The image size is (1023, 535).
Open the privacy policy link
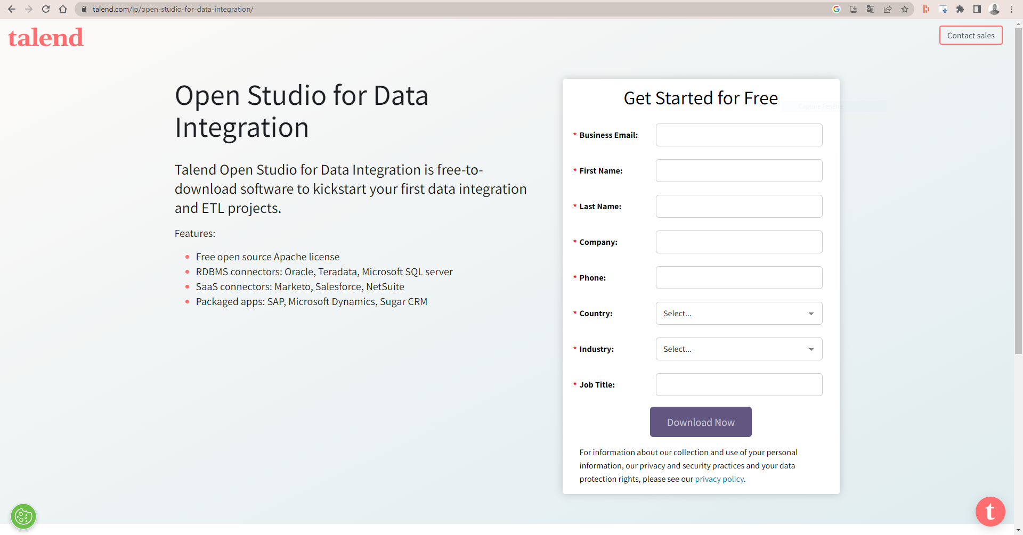pyautogui.click(x=719, y=479)
